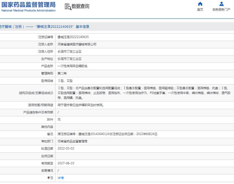Click the 其他内容 label
This screenshot has width=234, height=184.
pyautogui.click(x=47, y=127)
